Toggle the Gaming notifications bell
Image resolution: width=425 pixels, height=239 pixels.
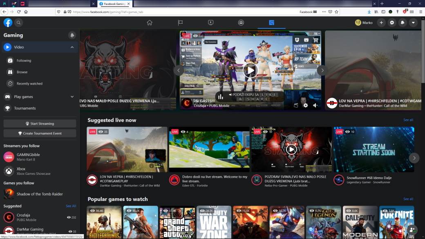[x=72, y=35]
